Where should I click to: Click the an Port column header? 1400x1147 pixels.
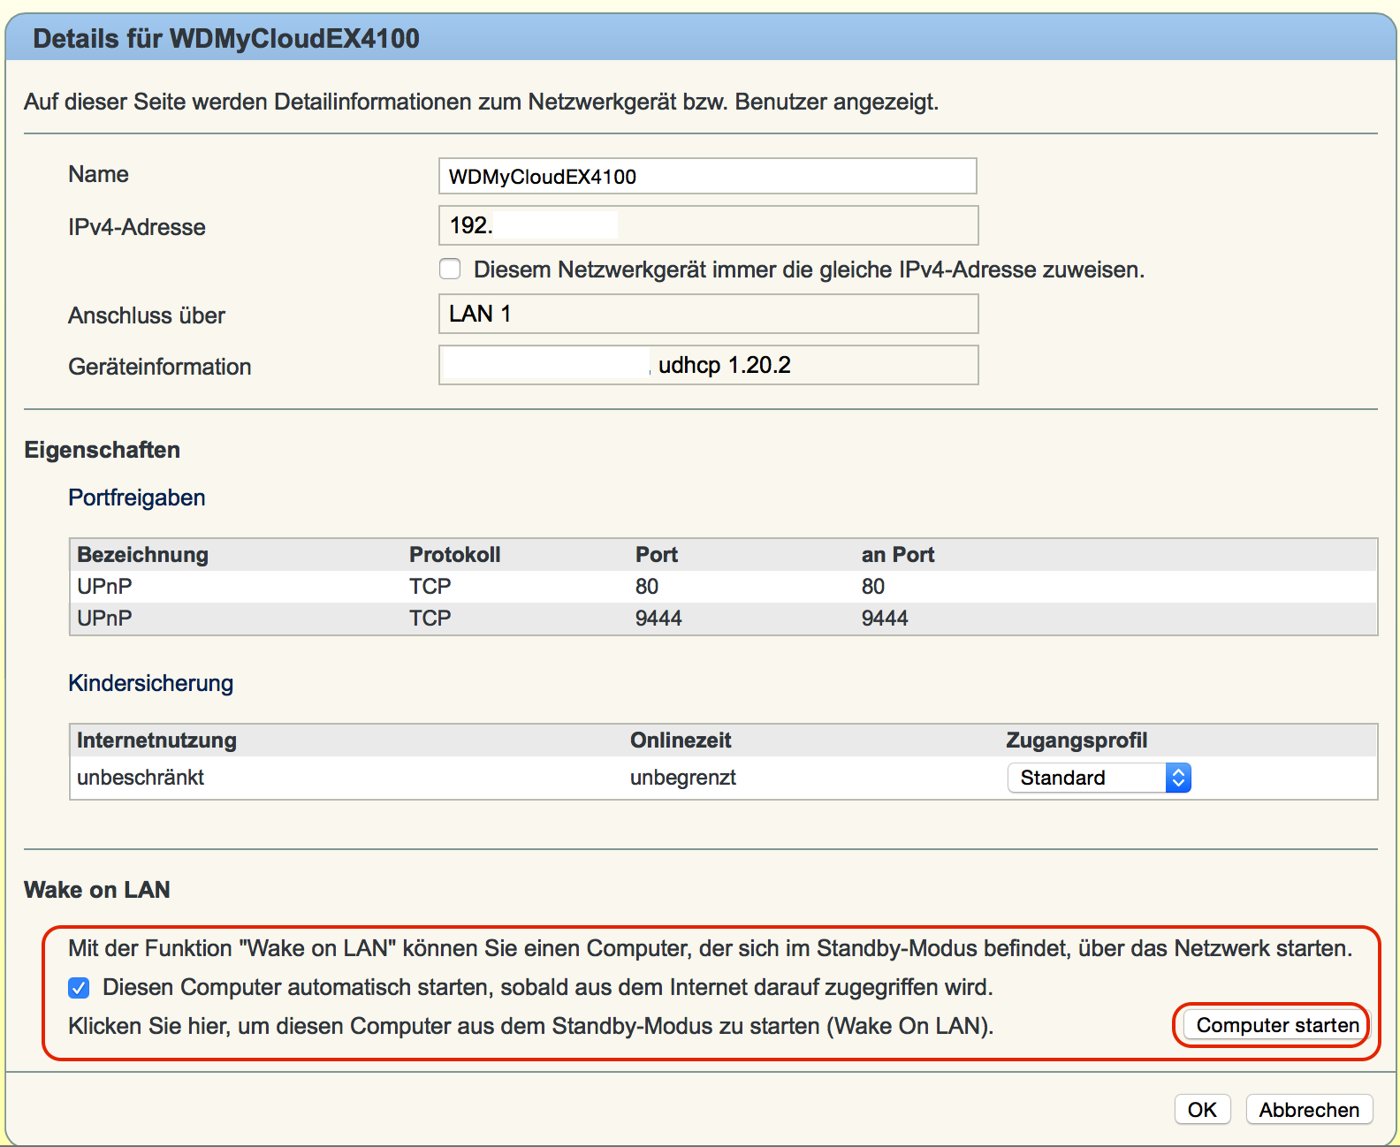898,555
